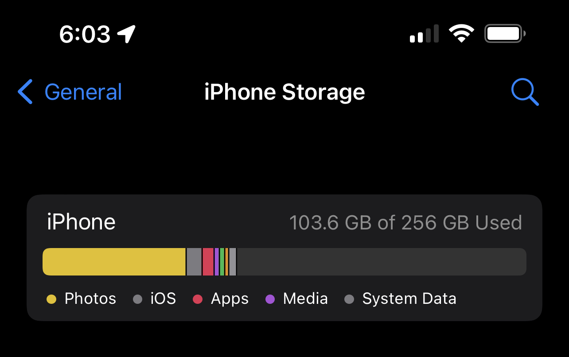The height and width of the screenshot is (357, 569).
Task: Tap the battery indicator icon
Action: (505, 34)
